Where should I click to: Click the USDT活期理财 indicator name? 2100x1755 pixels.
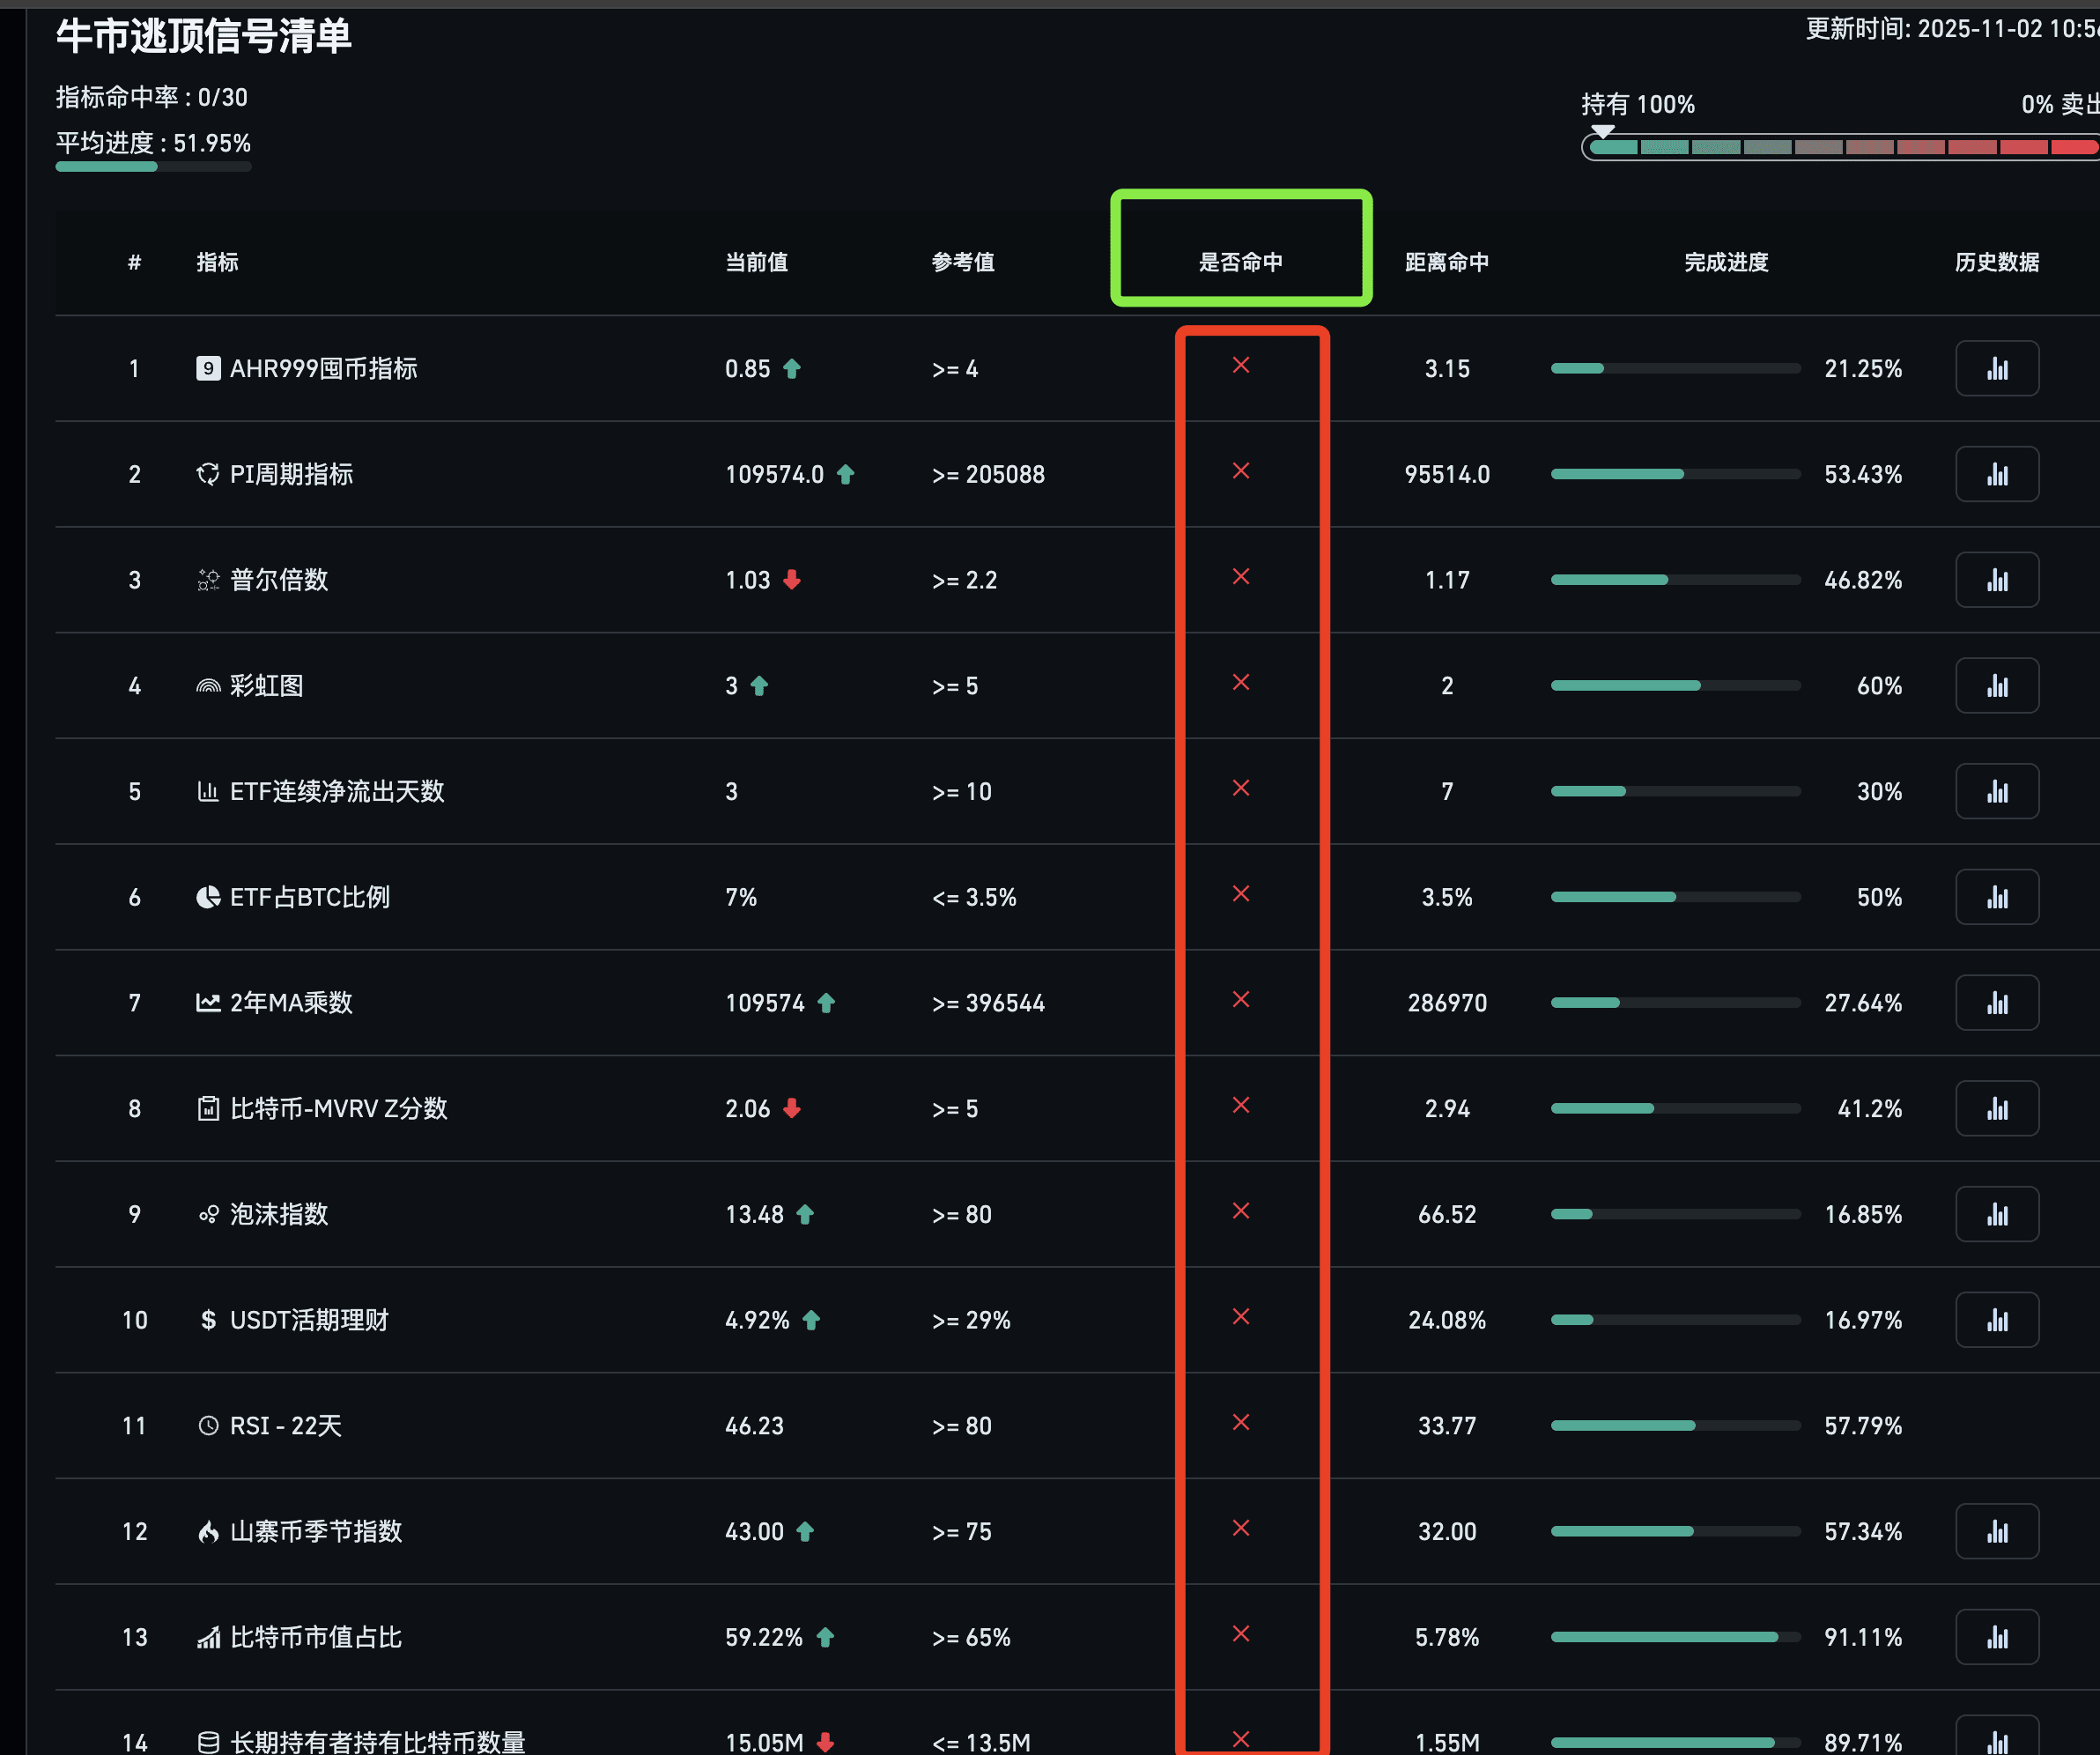pos(308,1320)
